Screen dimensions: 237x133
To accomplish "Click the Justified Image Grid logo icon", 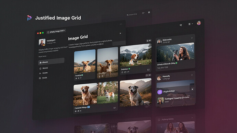I will tap(30, 18).
